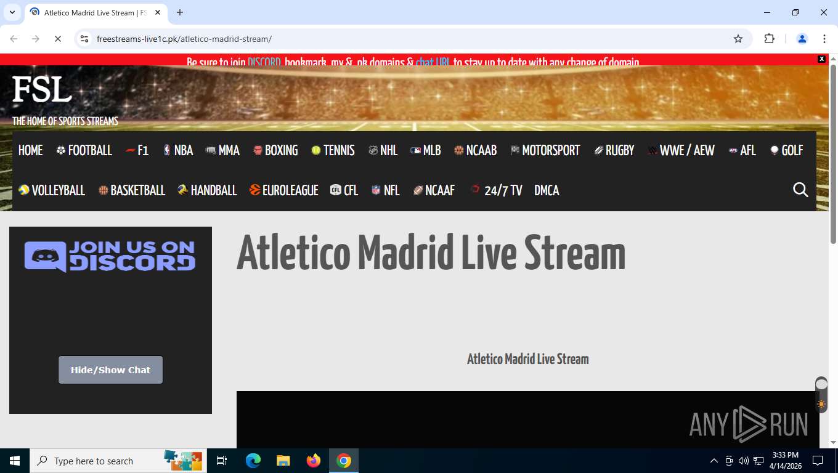The image size is (838, 473).
Task: Click the taskbar search box
Action: click(x=117, y=461)
